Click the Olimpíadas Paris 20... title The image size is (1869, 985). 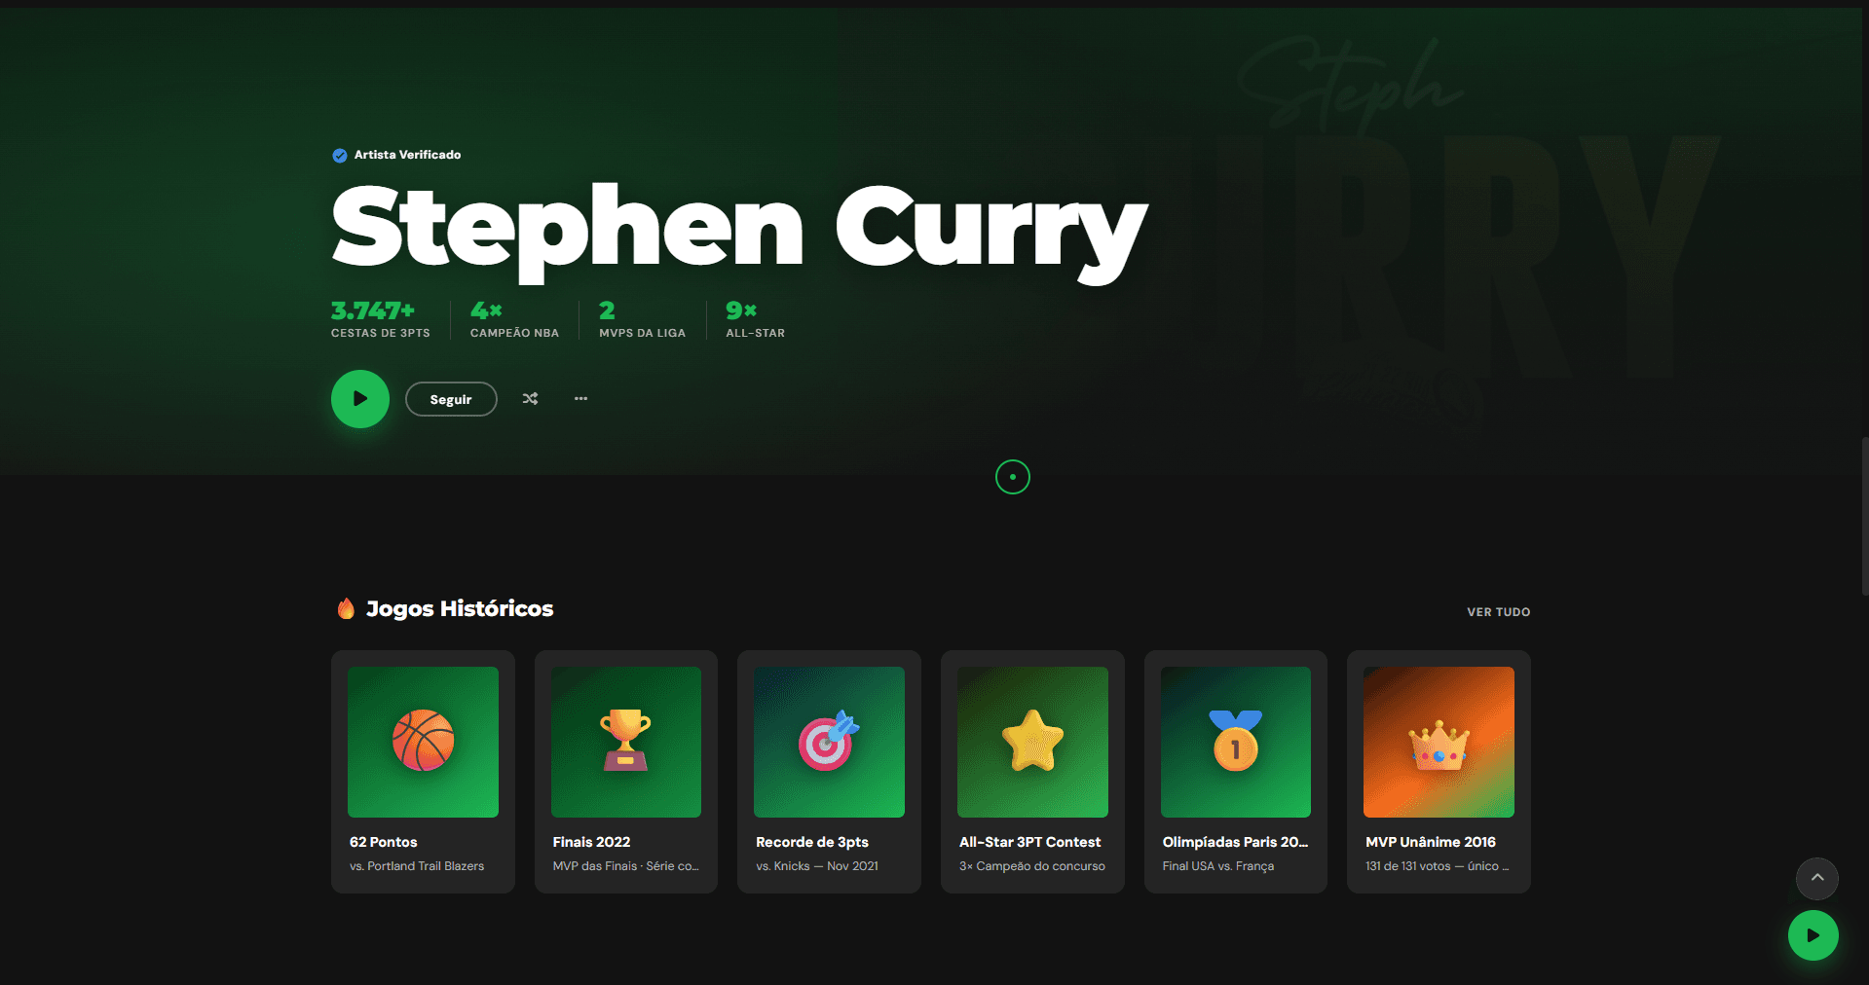1235,842
